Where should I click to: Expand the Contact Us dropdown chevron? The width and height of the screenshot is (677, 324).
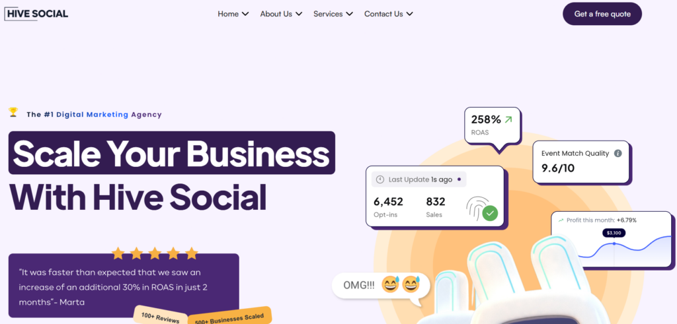point(410,14)
